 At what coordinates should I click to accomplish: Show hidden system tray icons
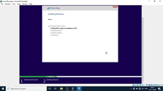(x=131, y=89)
